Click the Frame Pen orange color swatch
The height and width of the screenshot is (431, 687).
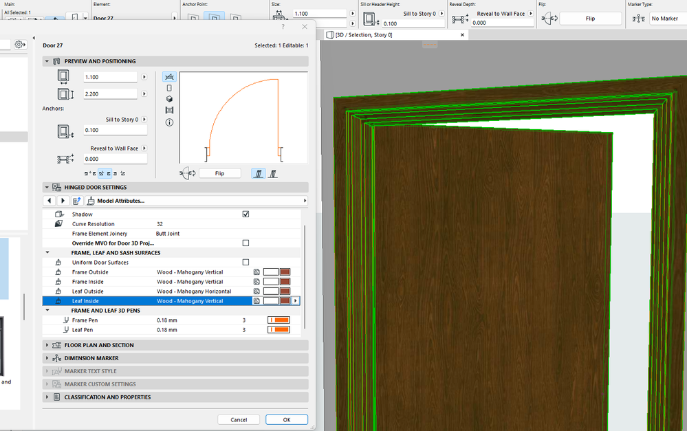tap(279, 320)
